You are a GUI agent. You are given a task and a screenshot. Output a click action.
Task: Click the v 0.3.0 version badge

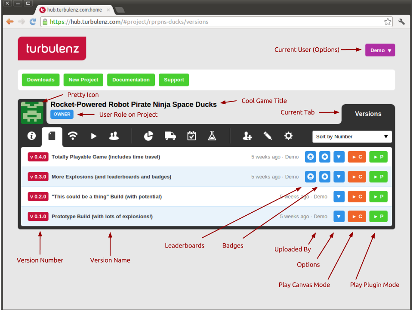[38, 177]
